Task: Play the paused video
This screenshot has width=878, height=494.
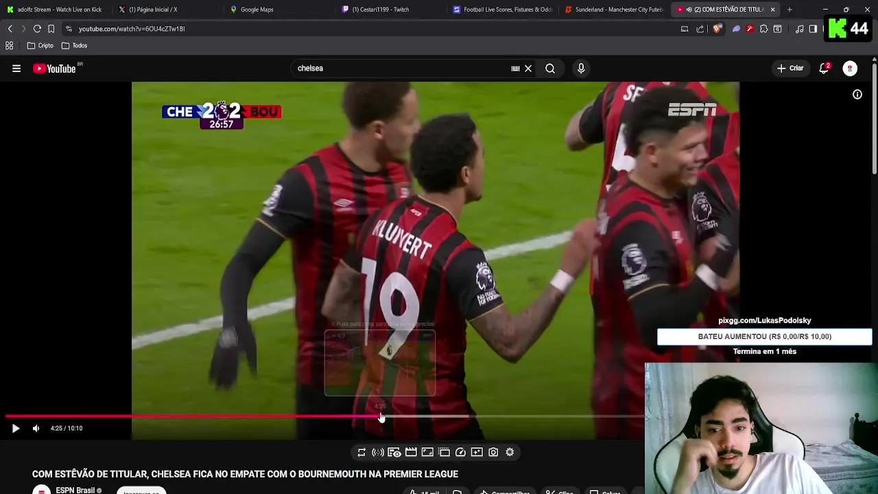Action: click(16, 428)
